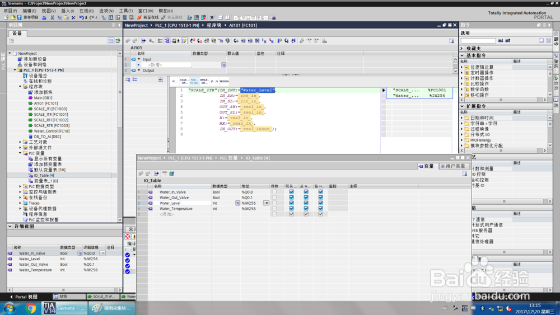Toggle visible in HMI for Water_Level
The width and height of the screenshot is (560, 315).
[x=321, y=203]
